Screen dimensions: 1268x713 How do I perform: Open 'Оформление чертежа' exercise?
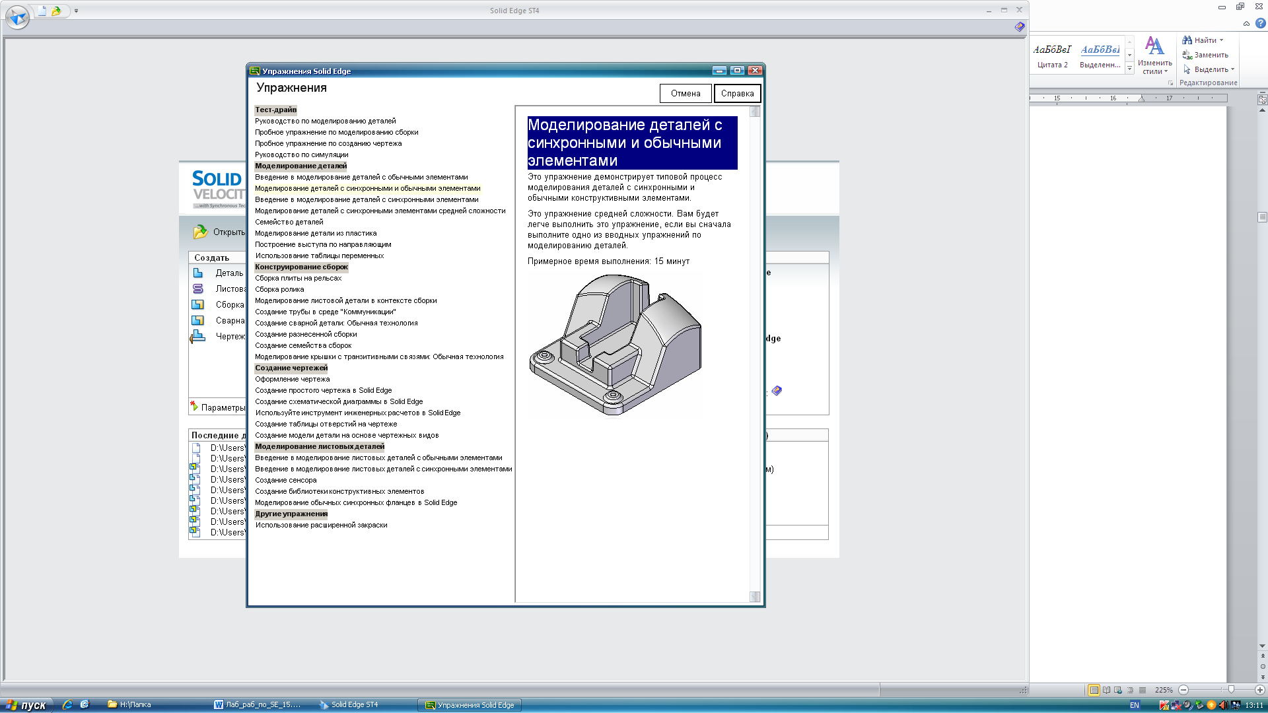(293, 379)
